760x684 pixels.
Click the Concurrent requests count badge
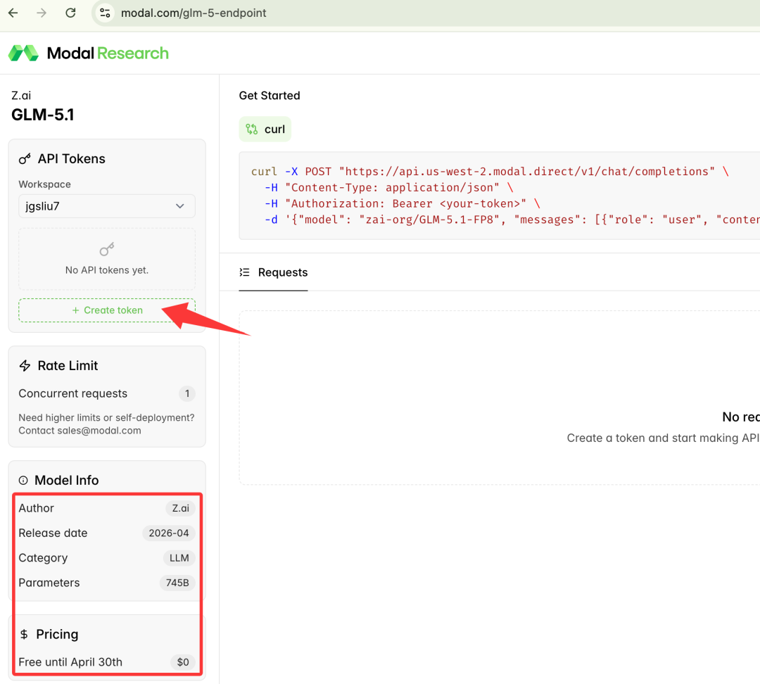point(186,393)
